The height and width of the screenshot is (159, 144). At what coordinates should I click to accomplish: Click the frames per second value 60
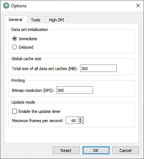(x=73, y=121)
